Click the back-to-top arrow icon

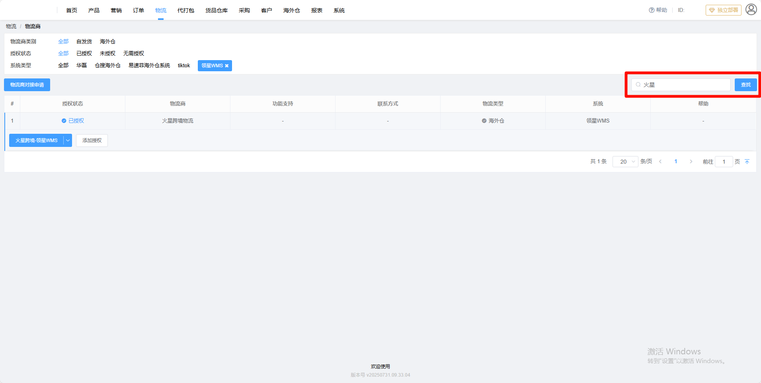click(x=747, y=162)
